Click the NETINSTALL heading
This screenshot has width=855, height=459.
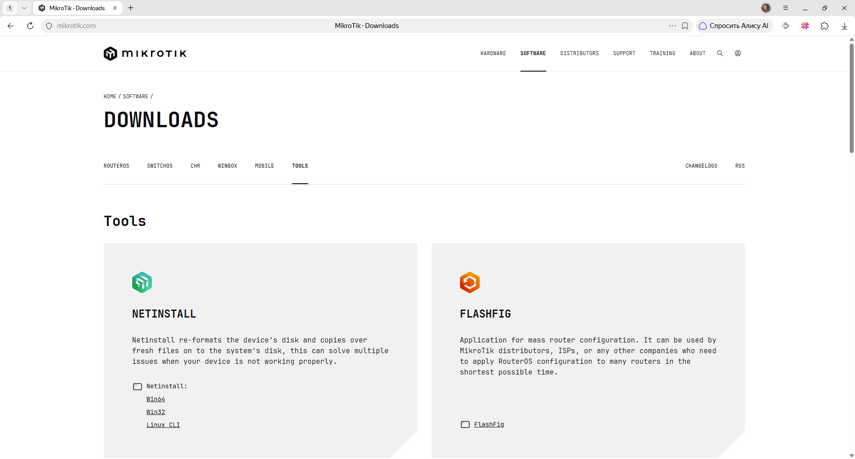pos(164,314)
